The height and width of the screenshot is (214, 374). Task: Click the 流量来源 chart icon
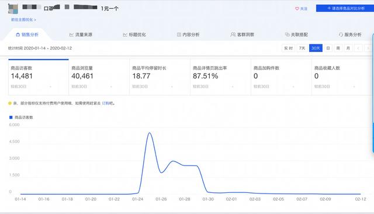click(71, 35)
